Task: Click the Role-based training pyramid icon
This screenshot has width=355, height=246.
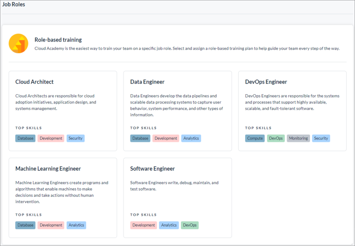Action: pyautogui.click(x=18, y=44)
